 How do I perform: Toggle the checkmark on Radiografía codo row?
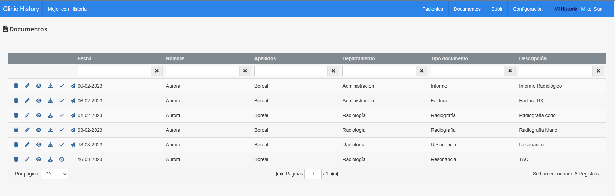pyautogui.click(x=62, y=115)
